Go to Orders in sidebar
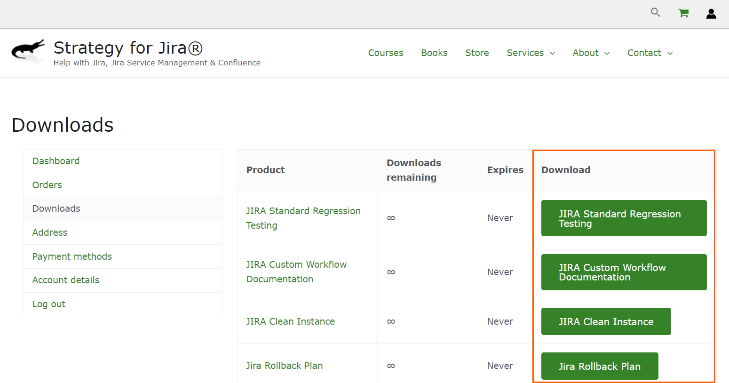 [47, 185]
